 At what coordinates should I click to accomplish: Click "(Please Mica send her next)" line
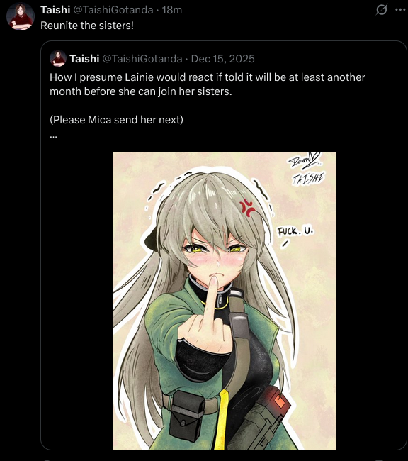click(116, 120)
